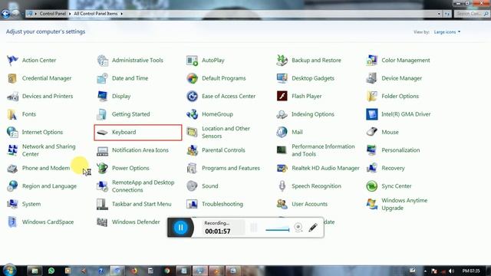491x276 pixels.
Task: Open Indexing Options link
Action: pos(313,114)
